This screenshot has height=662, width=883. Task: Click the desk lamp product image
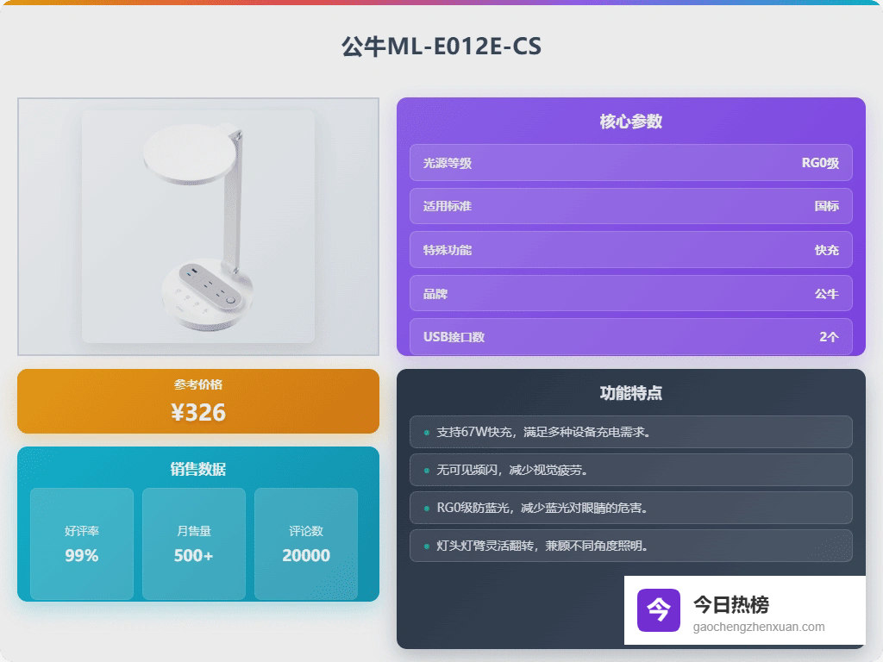[198, 227]
